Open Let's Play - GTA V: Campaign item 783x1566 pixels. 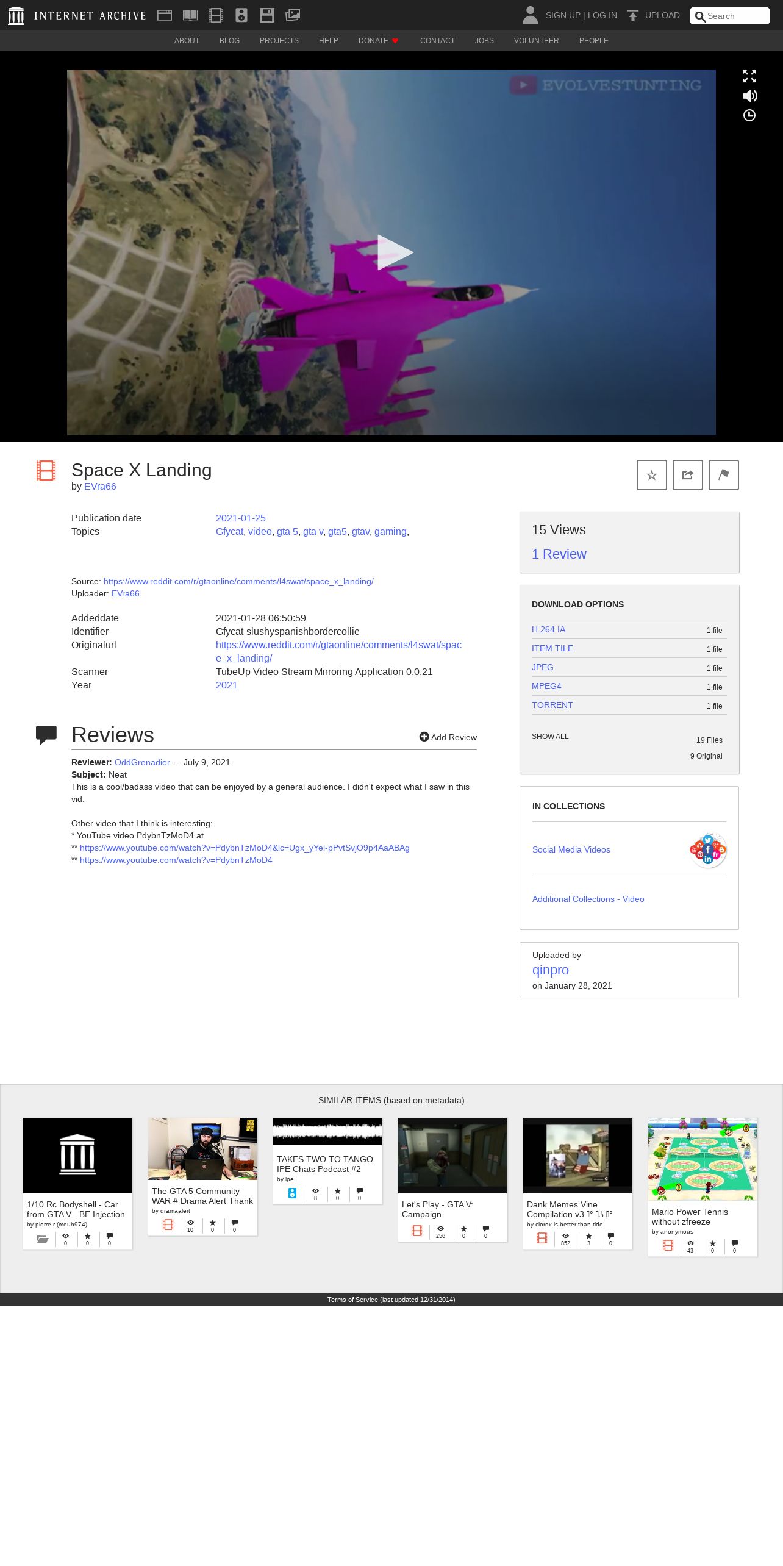[x=452, y=1179]
